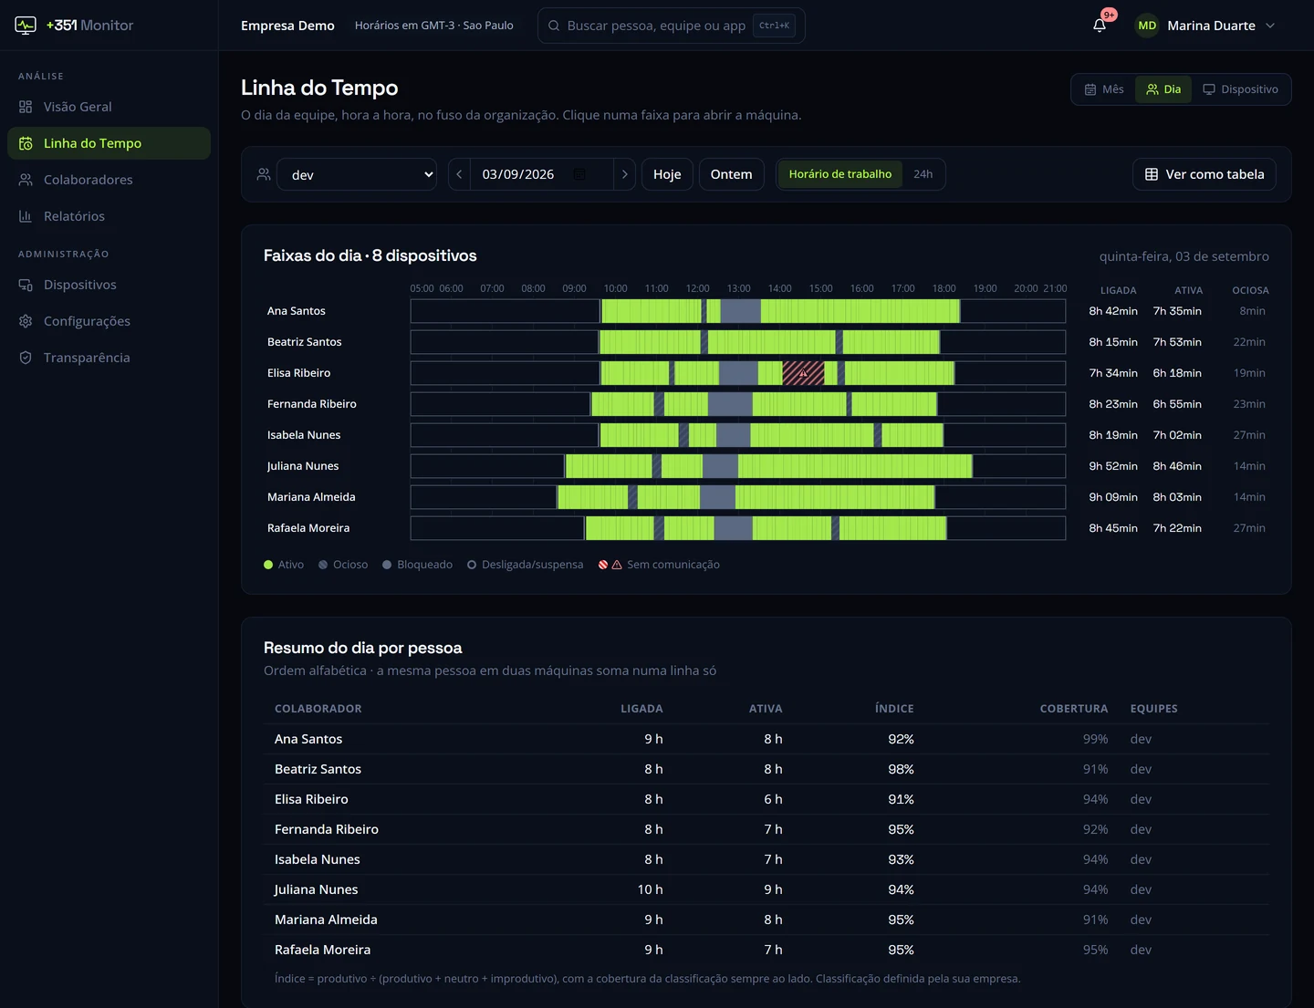Viewport: 1314px width, 1008px height.
Task: Click Beatriz Santos in the summary table
Action: [x=318, y=769]
